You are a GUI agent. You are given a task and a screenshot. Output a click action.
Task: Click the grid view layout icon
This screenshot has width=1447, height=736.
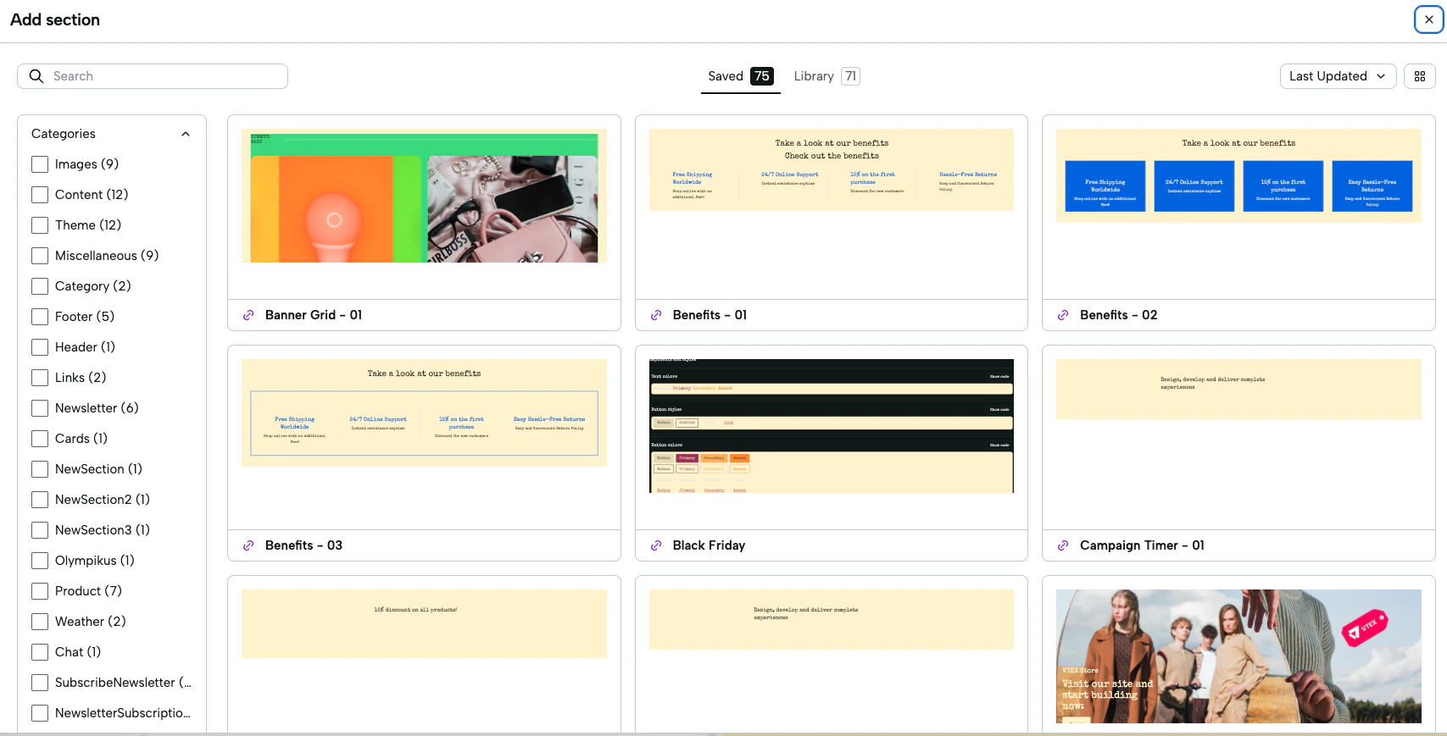pos(1420,76)
